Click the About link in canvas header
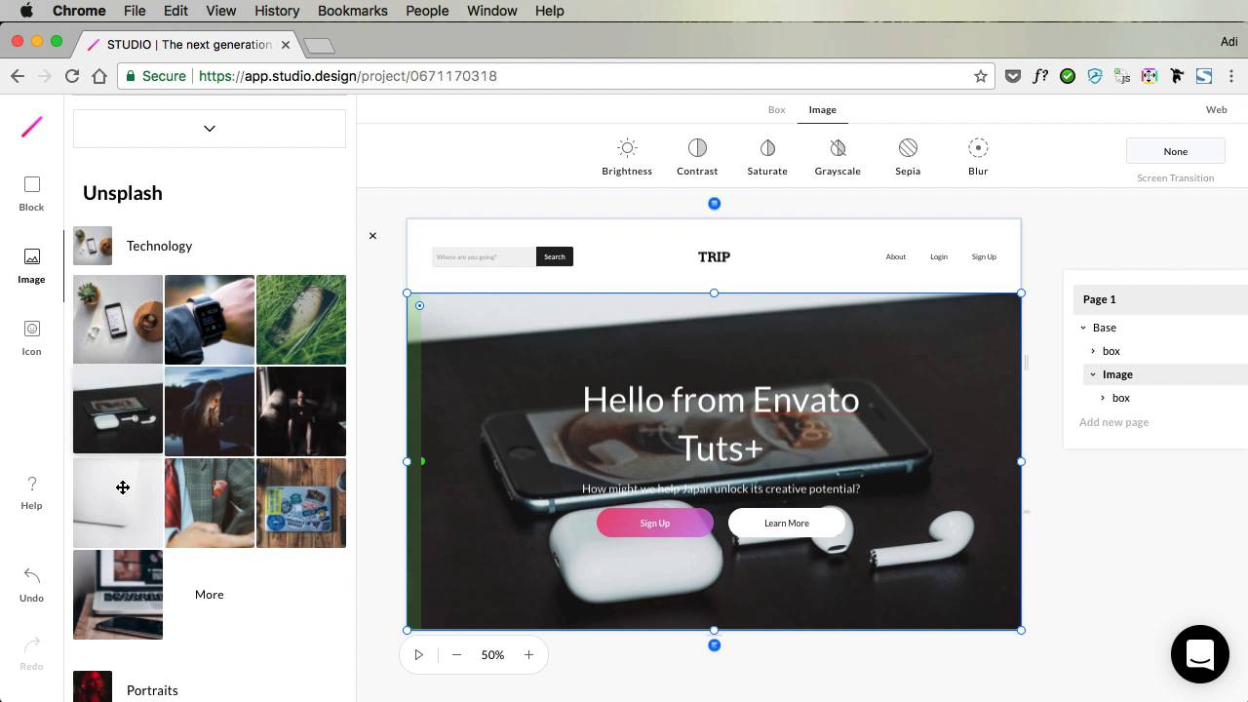This screenshot has height=702, width=1248. coord(896,257)
